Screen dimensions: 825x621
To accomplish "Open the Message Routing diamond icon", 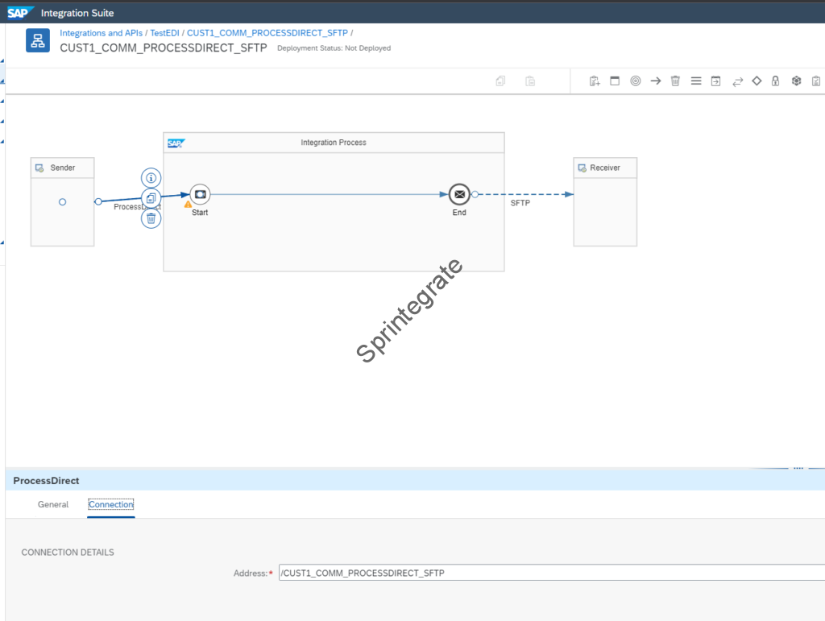I will (757, 81).
